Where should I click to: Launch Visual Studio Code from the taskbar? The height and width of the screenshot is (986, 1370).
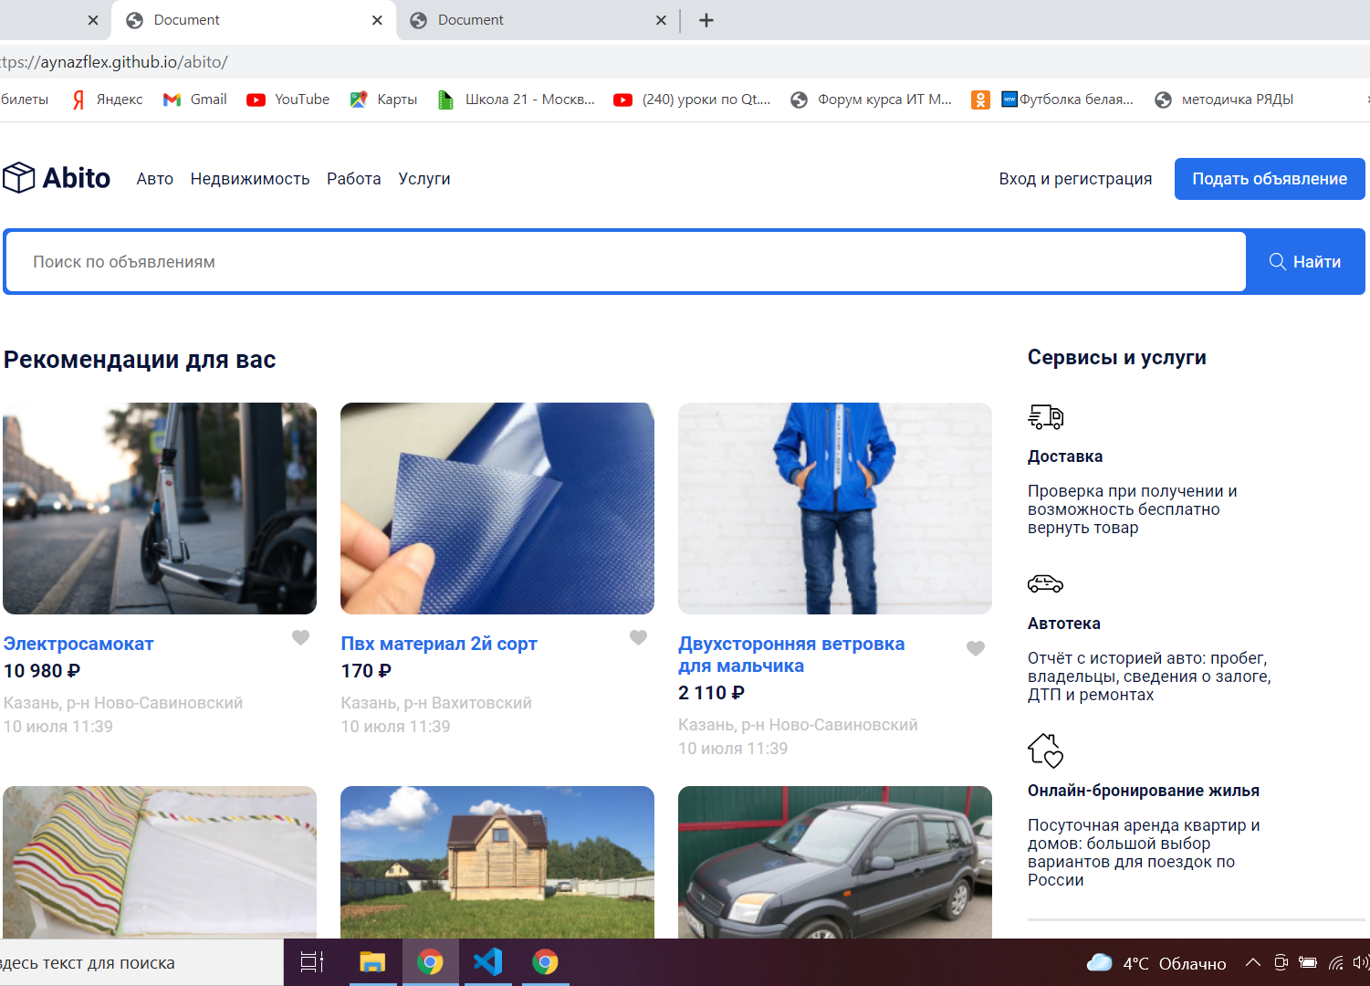pyautogui.click(x=488, y=961)
